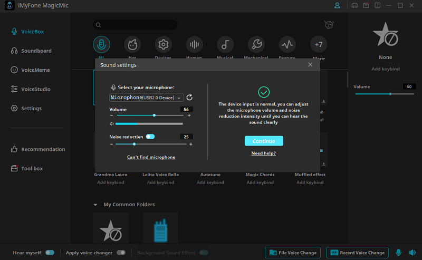Increase noise reduction with plus
422x260 pixels.
(191, 145)
